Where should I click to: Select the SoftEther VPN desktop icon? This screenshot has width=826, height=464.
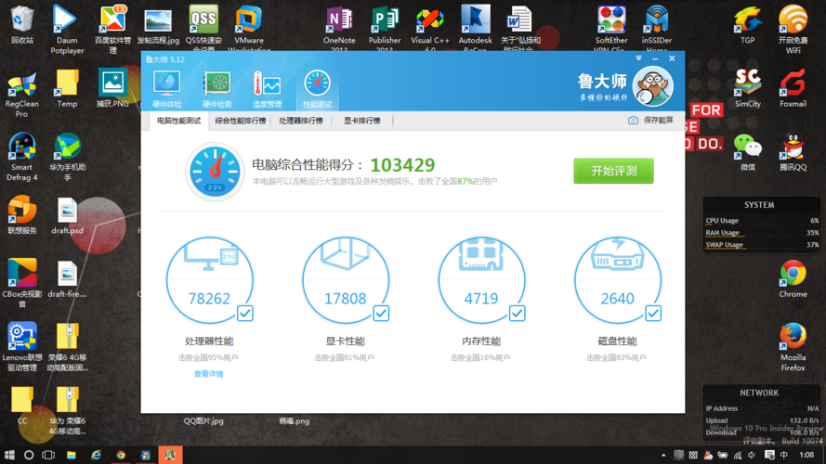pyautogui.click(x=611, y=29)
